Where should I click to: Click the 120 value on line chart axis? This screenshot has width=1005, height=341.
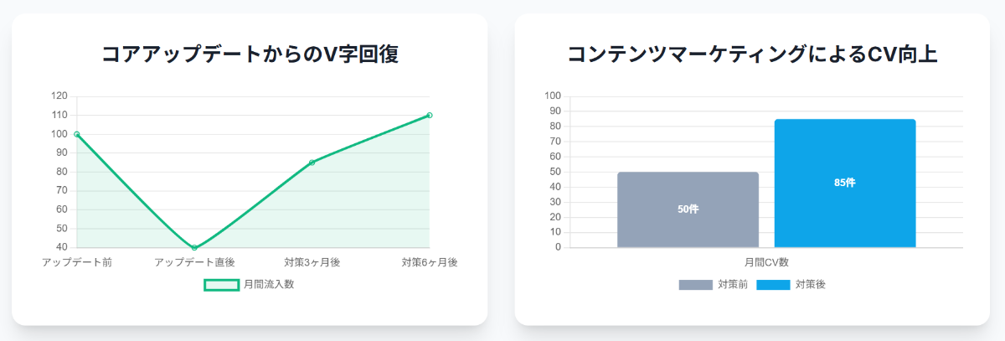click(59, 96)
